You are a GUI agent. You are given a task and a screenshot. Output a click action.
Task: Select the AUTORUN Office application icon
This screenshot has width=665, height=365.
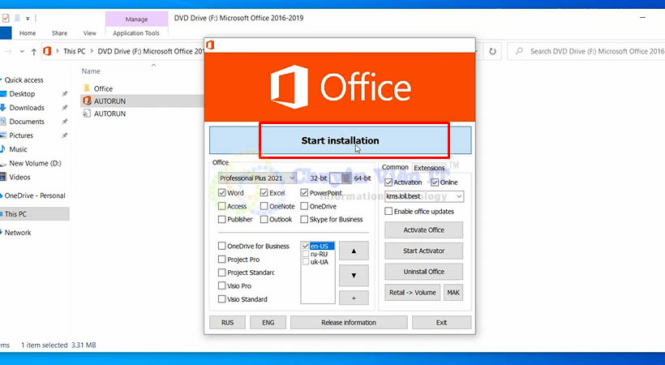87,101
